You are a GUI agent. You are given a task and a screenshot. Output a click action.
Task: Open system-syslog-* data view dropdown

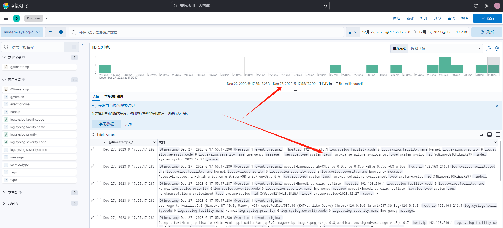coord(22,32)
